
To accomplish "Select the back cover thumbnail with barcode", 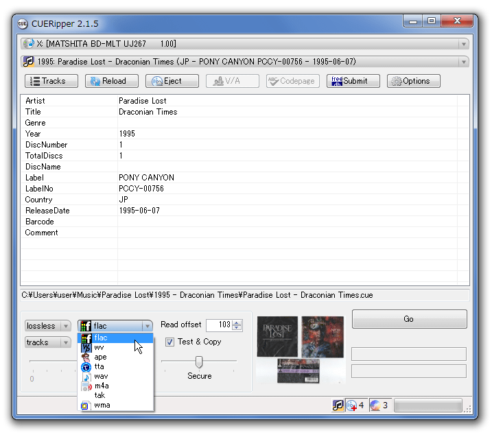I will pos(298,371).
